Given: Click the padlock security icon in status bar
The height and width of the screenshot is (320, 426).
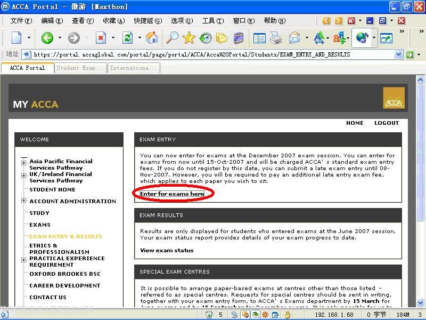Looking at the screenshot, I should [x=287, y=315].
